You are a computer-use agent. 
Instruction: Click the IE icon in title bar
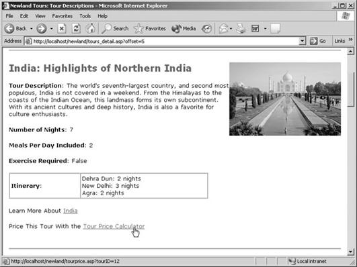point(5,5)
